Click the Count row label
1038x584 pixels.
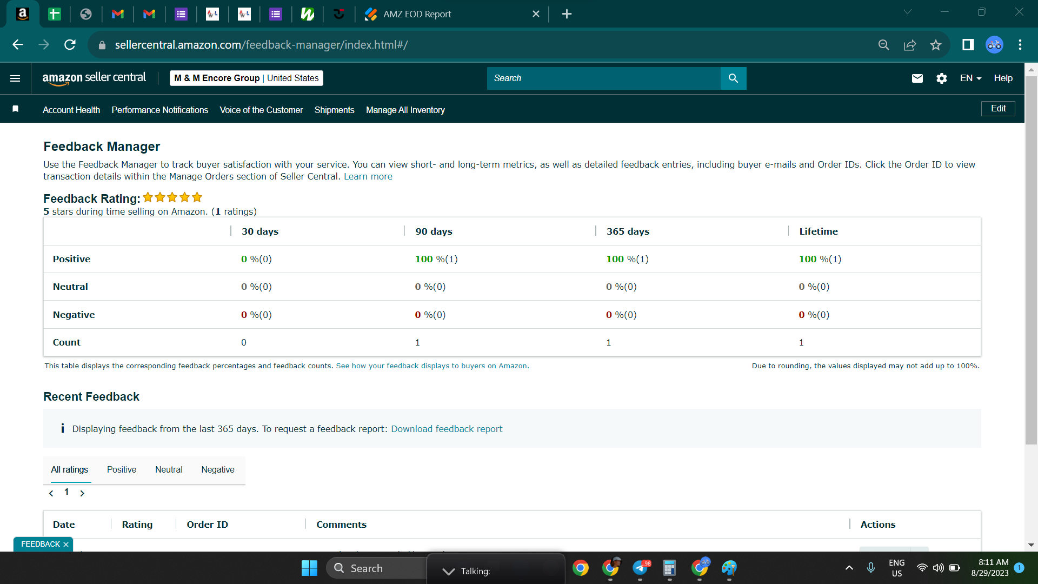66,343
